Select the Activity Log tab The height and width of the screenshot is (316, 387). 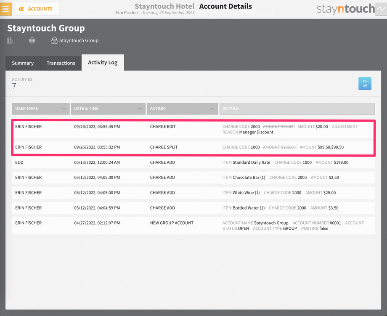click(x=103, y=62)
